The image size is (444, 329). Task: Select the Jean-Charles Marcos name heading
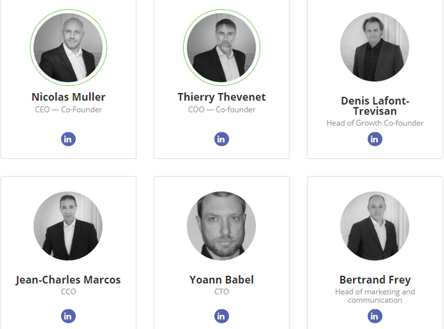(68, 280)
